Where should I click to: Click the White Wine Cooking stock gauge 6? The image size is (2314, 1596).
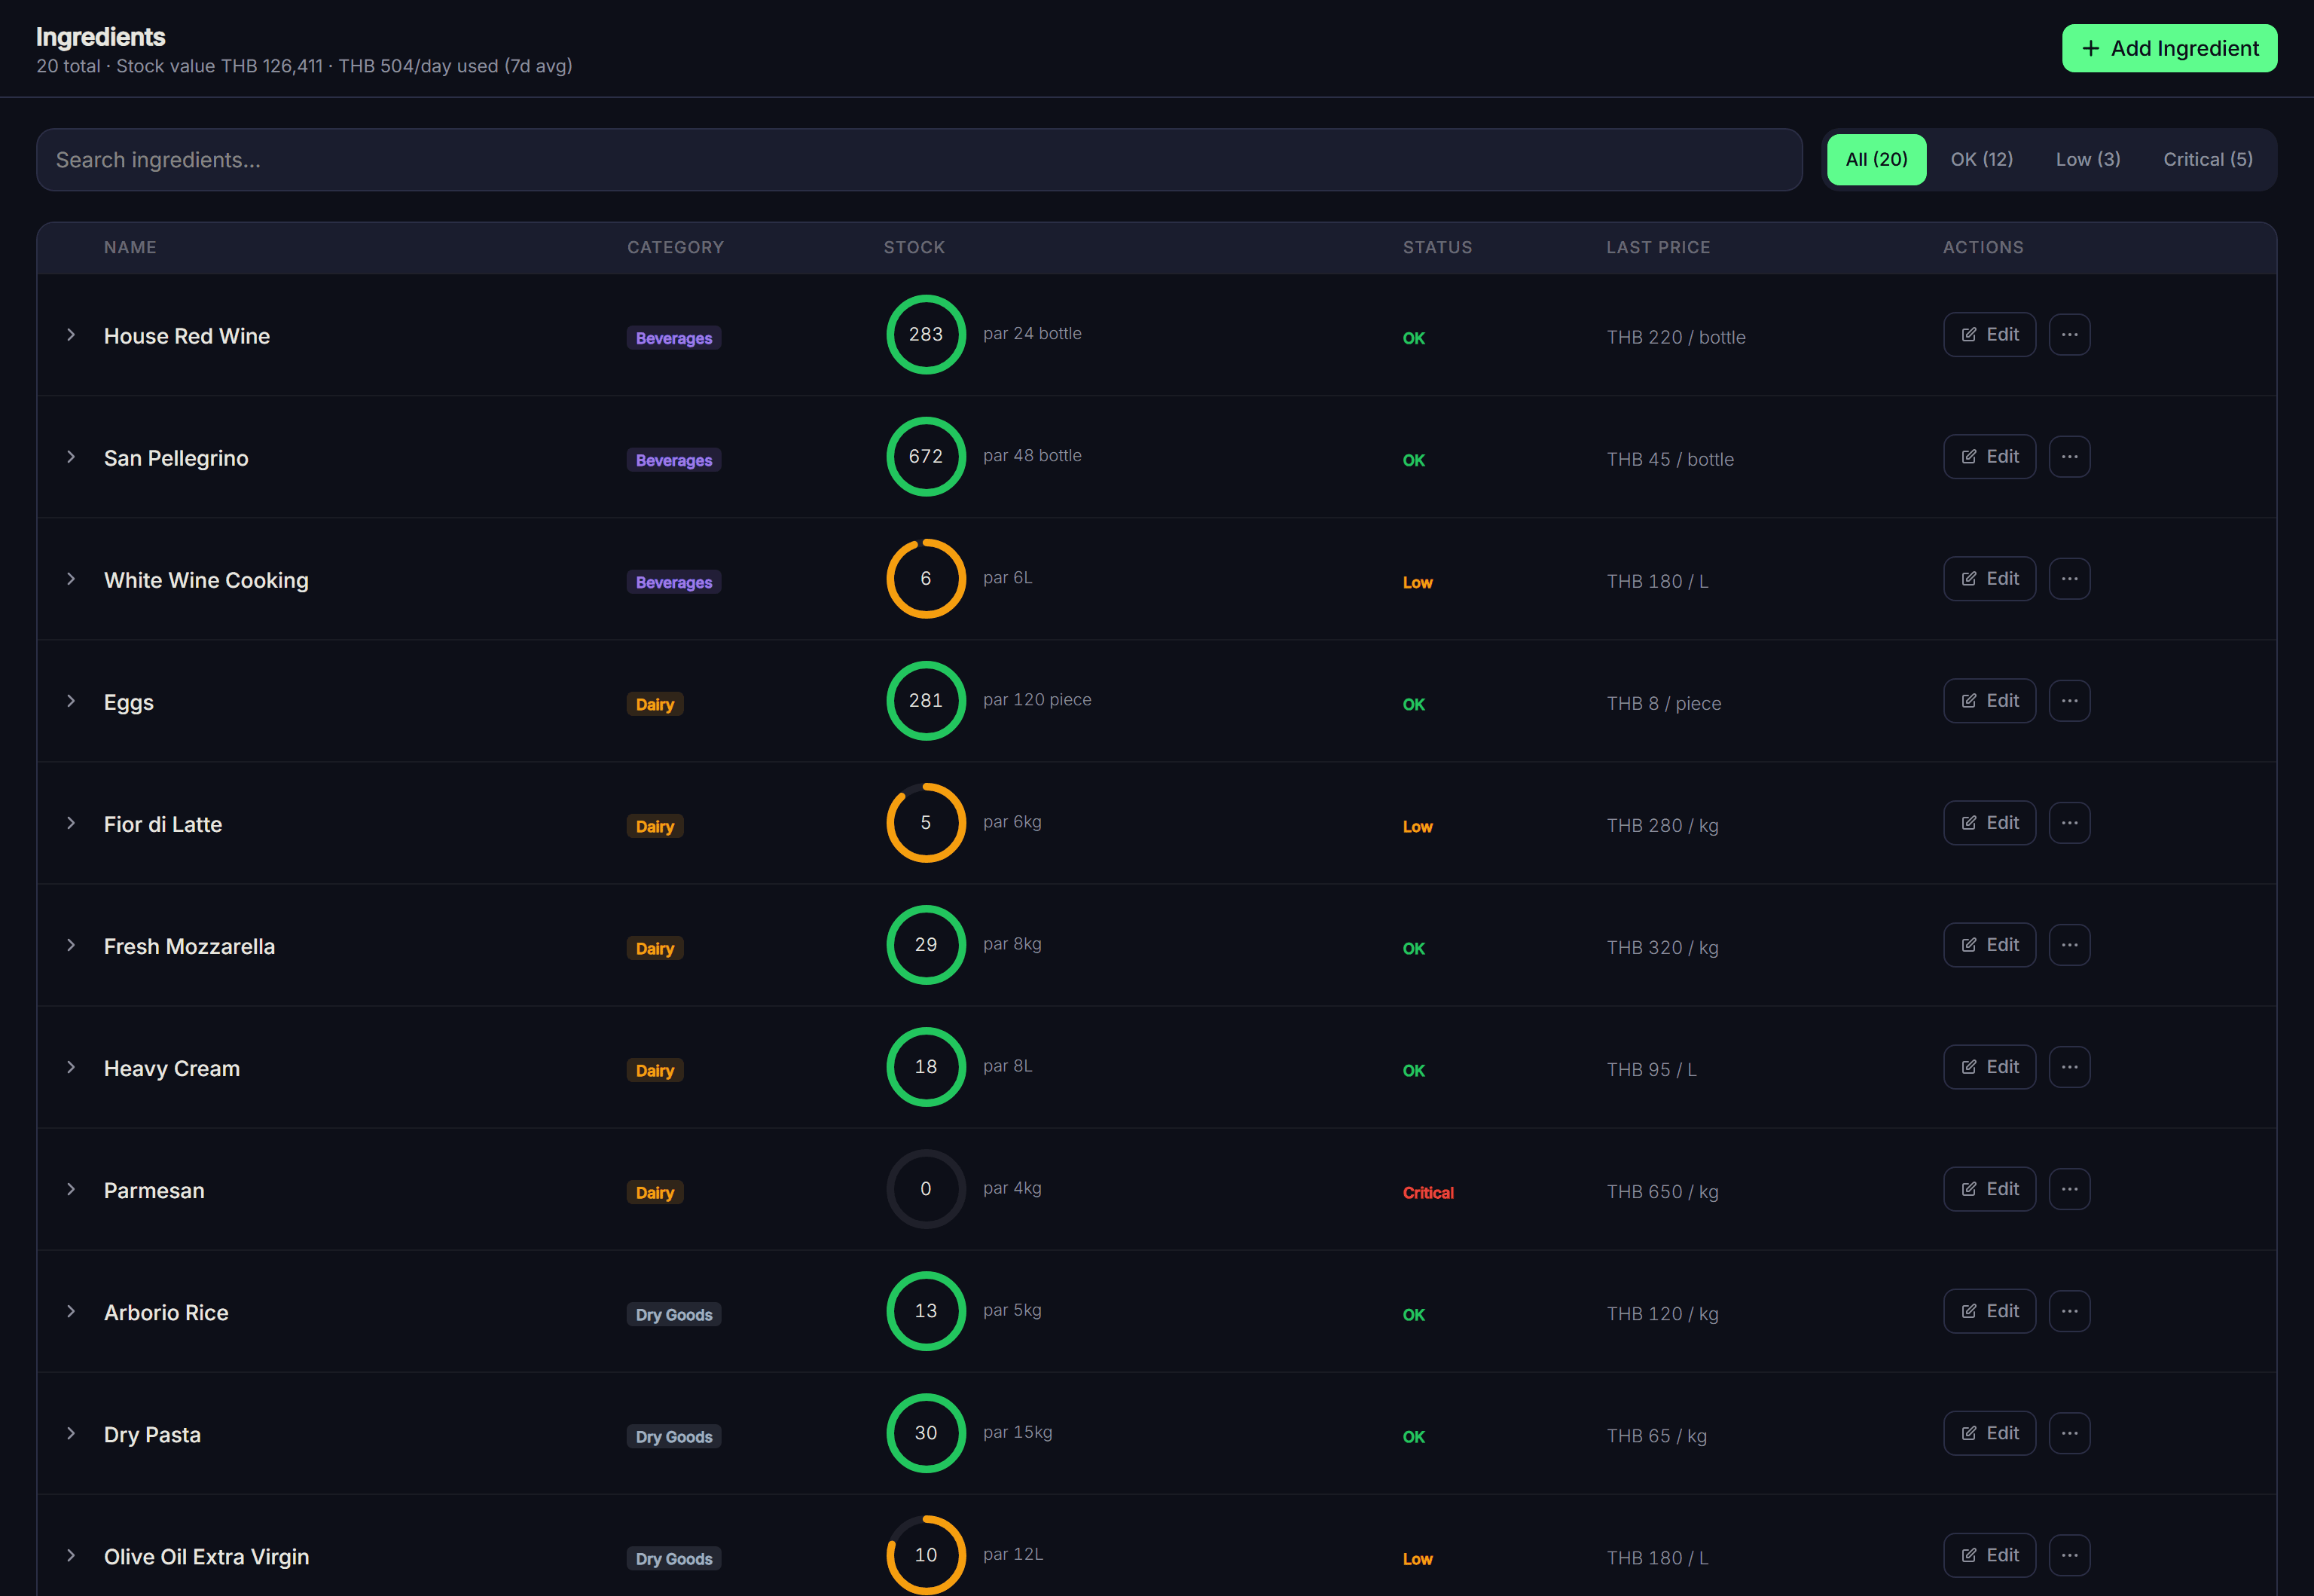click(x=926, y=579)
